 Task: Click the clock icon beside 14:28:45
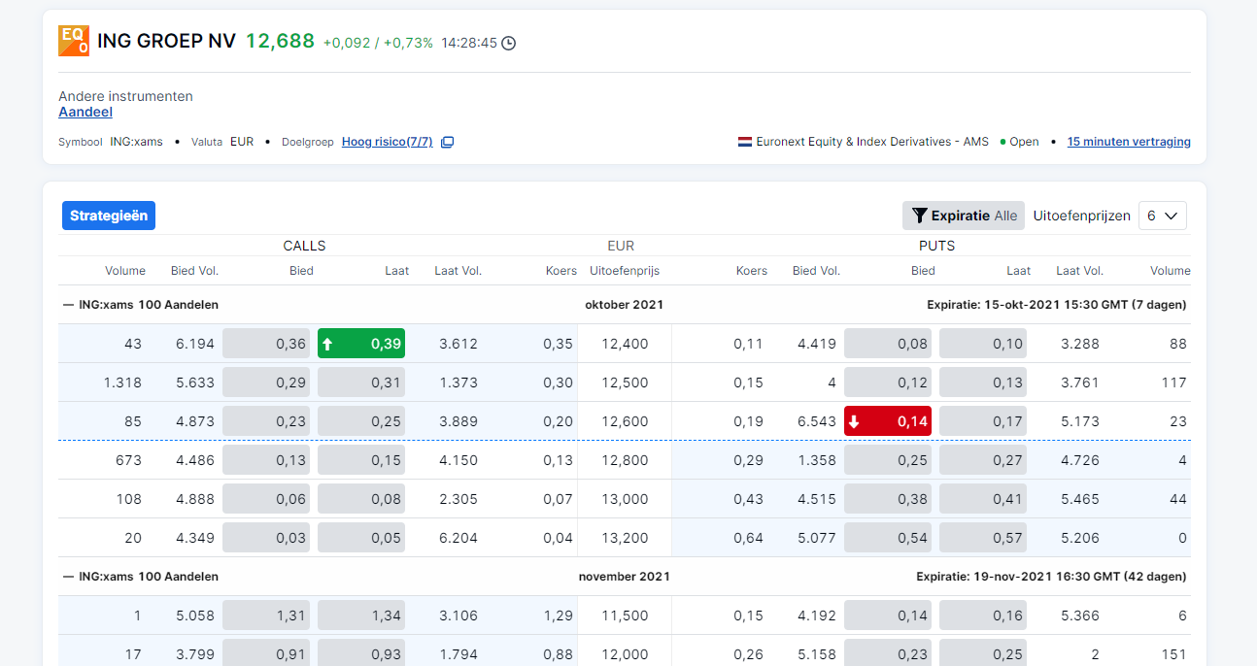pyautogui.click(x=508, y=43)
